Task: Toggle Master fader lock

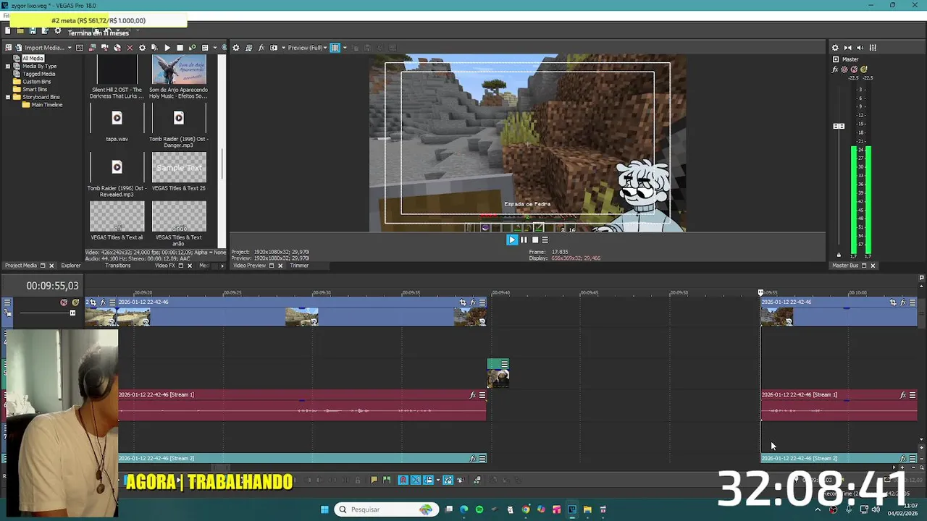Action: (839, 255)
